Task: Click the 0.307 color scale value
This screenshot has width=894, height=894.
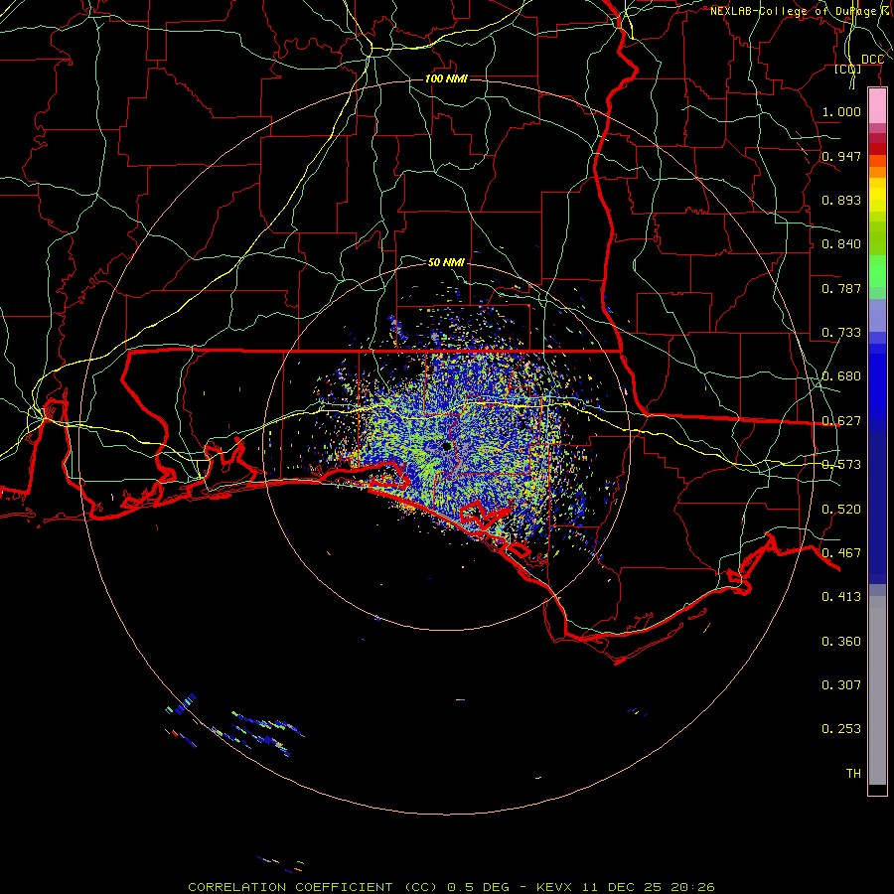Action: 841,684
